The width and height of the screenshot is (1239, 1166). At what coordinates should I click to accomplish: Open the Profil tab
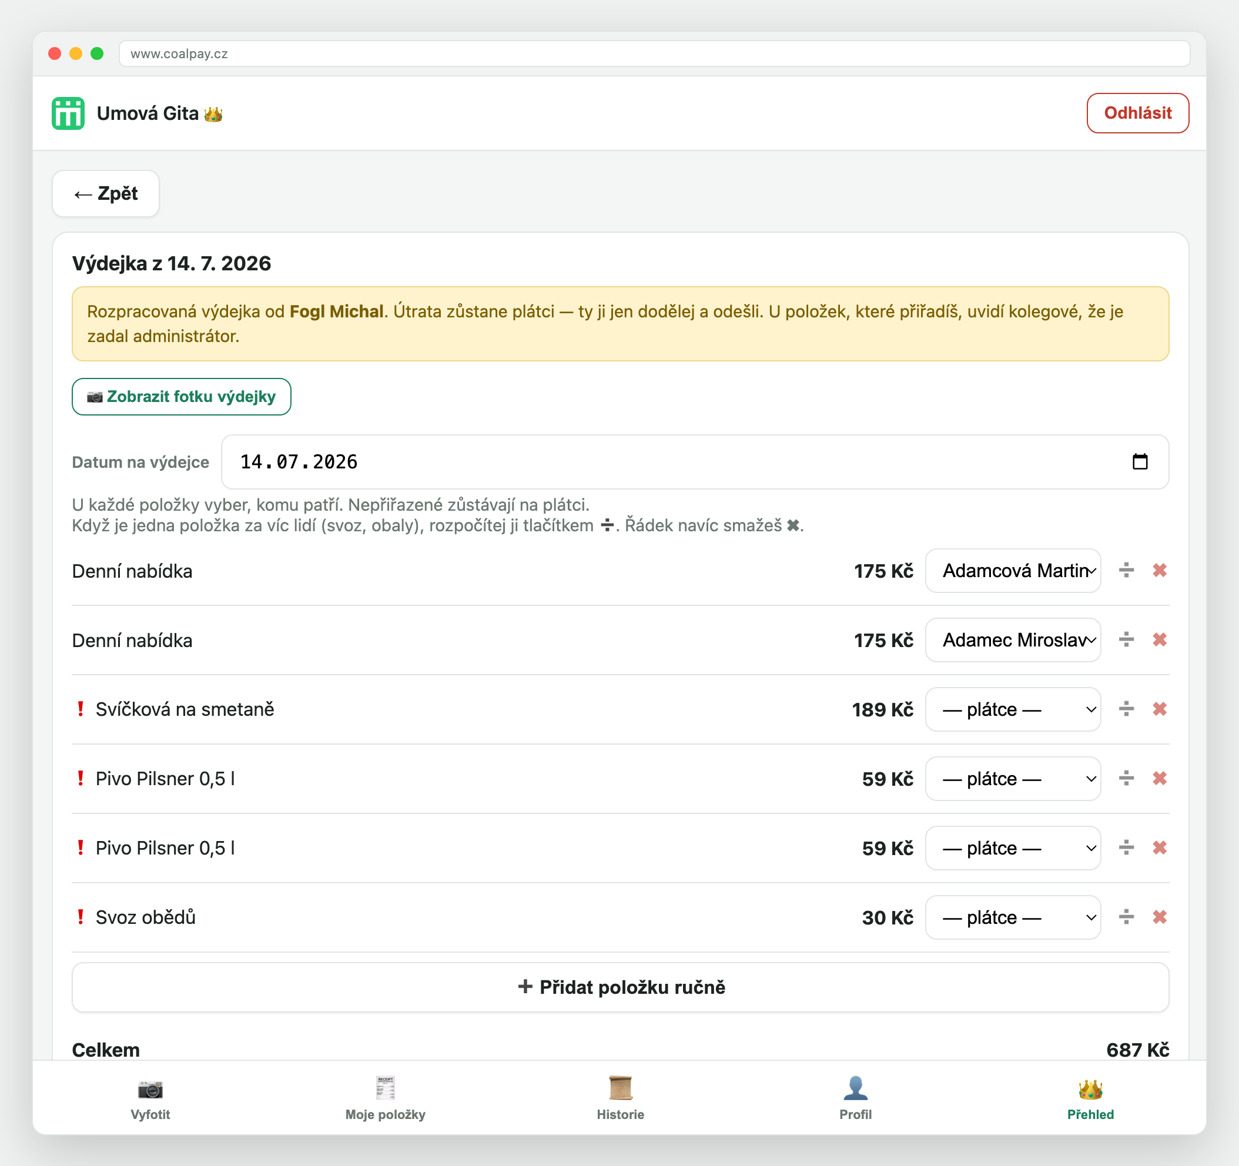click(855, 1098)
